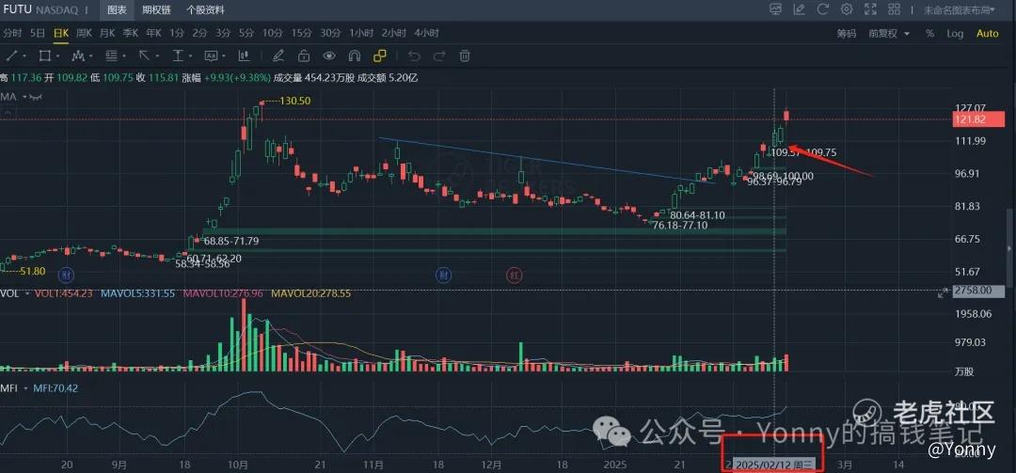Open the monitor chart snapshot icon

tap(775, 9)
